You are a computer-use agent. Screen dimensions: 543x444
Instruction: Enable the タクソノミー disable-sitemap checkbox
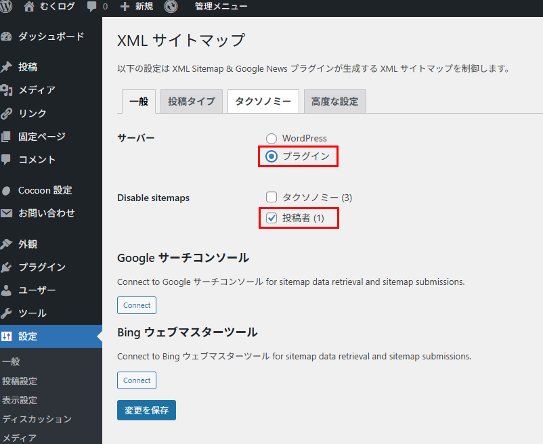(271, 197)
